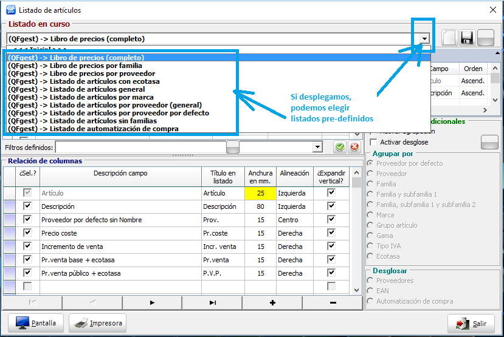Pick Listado de artículos por proveedor (general)
The height and width of the screenshot is (337, 504).
[219, 105]
